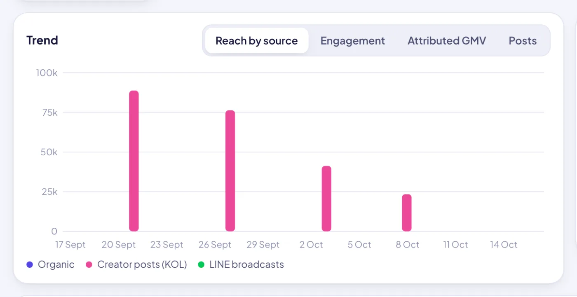Click the 5 Oct x-axis label

coord(359,245)
